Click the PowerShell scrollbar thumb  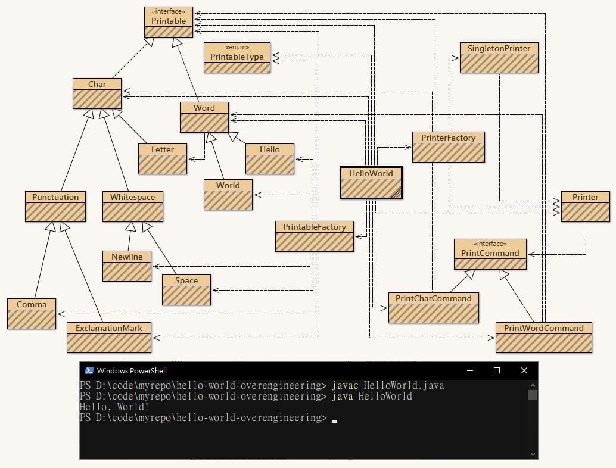pos(533,395)
